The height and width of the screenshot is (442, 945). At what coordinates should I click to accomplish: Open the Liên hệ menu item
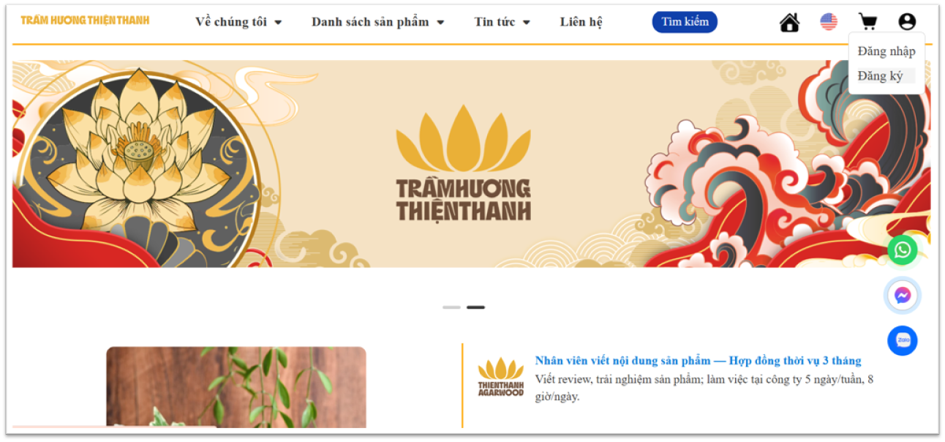coord(581,22)
